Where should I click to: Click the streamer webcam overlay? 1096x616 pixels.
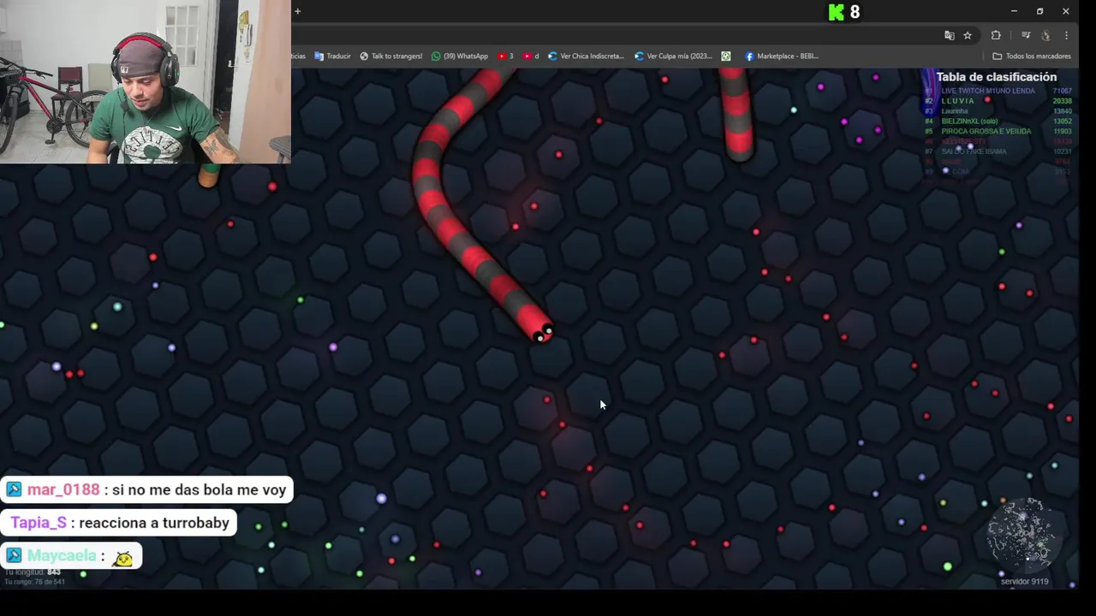click(x=146, y=81)
